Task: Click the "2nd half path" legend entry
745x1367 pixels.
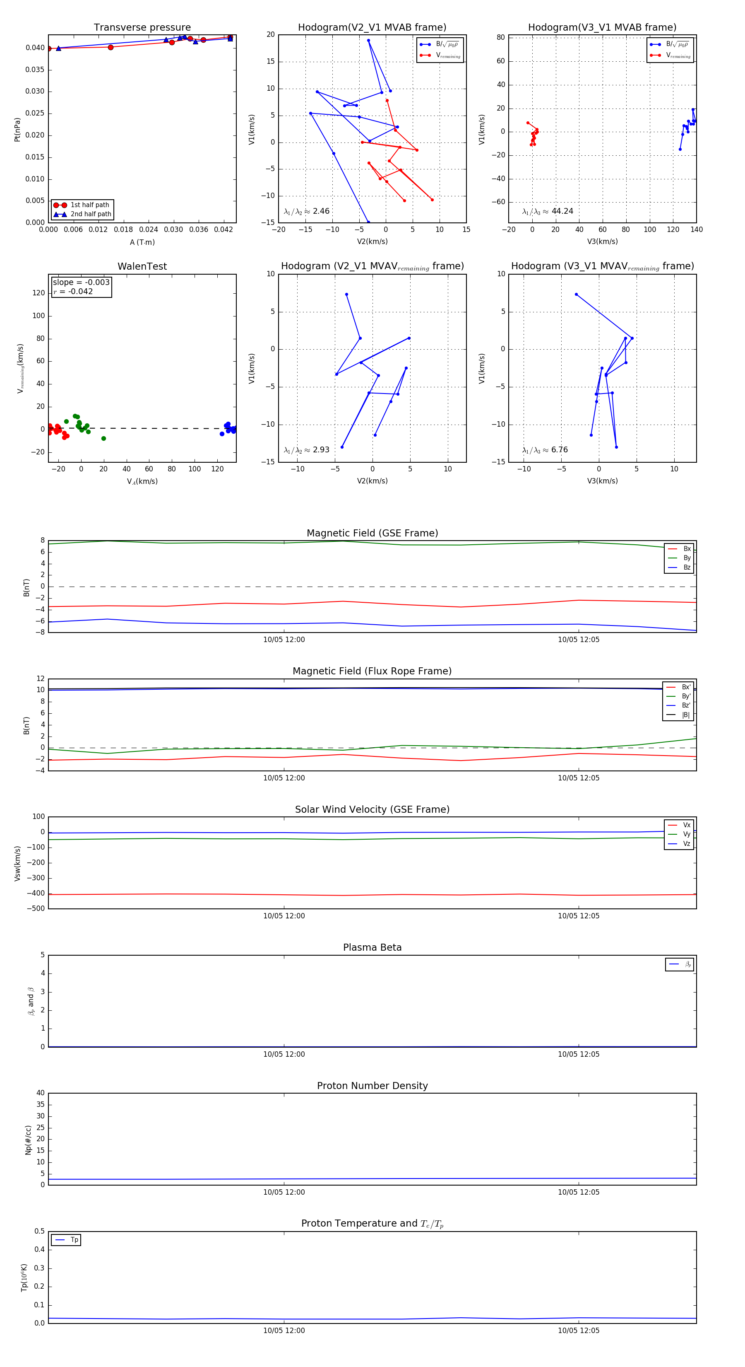Action: coord(82,215)
